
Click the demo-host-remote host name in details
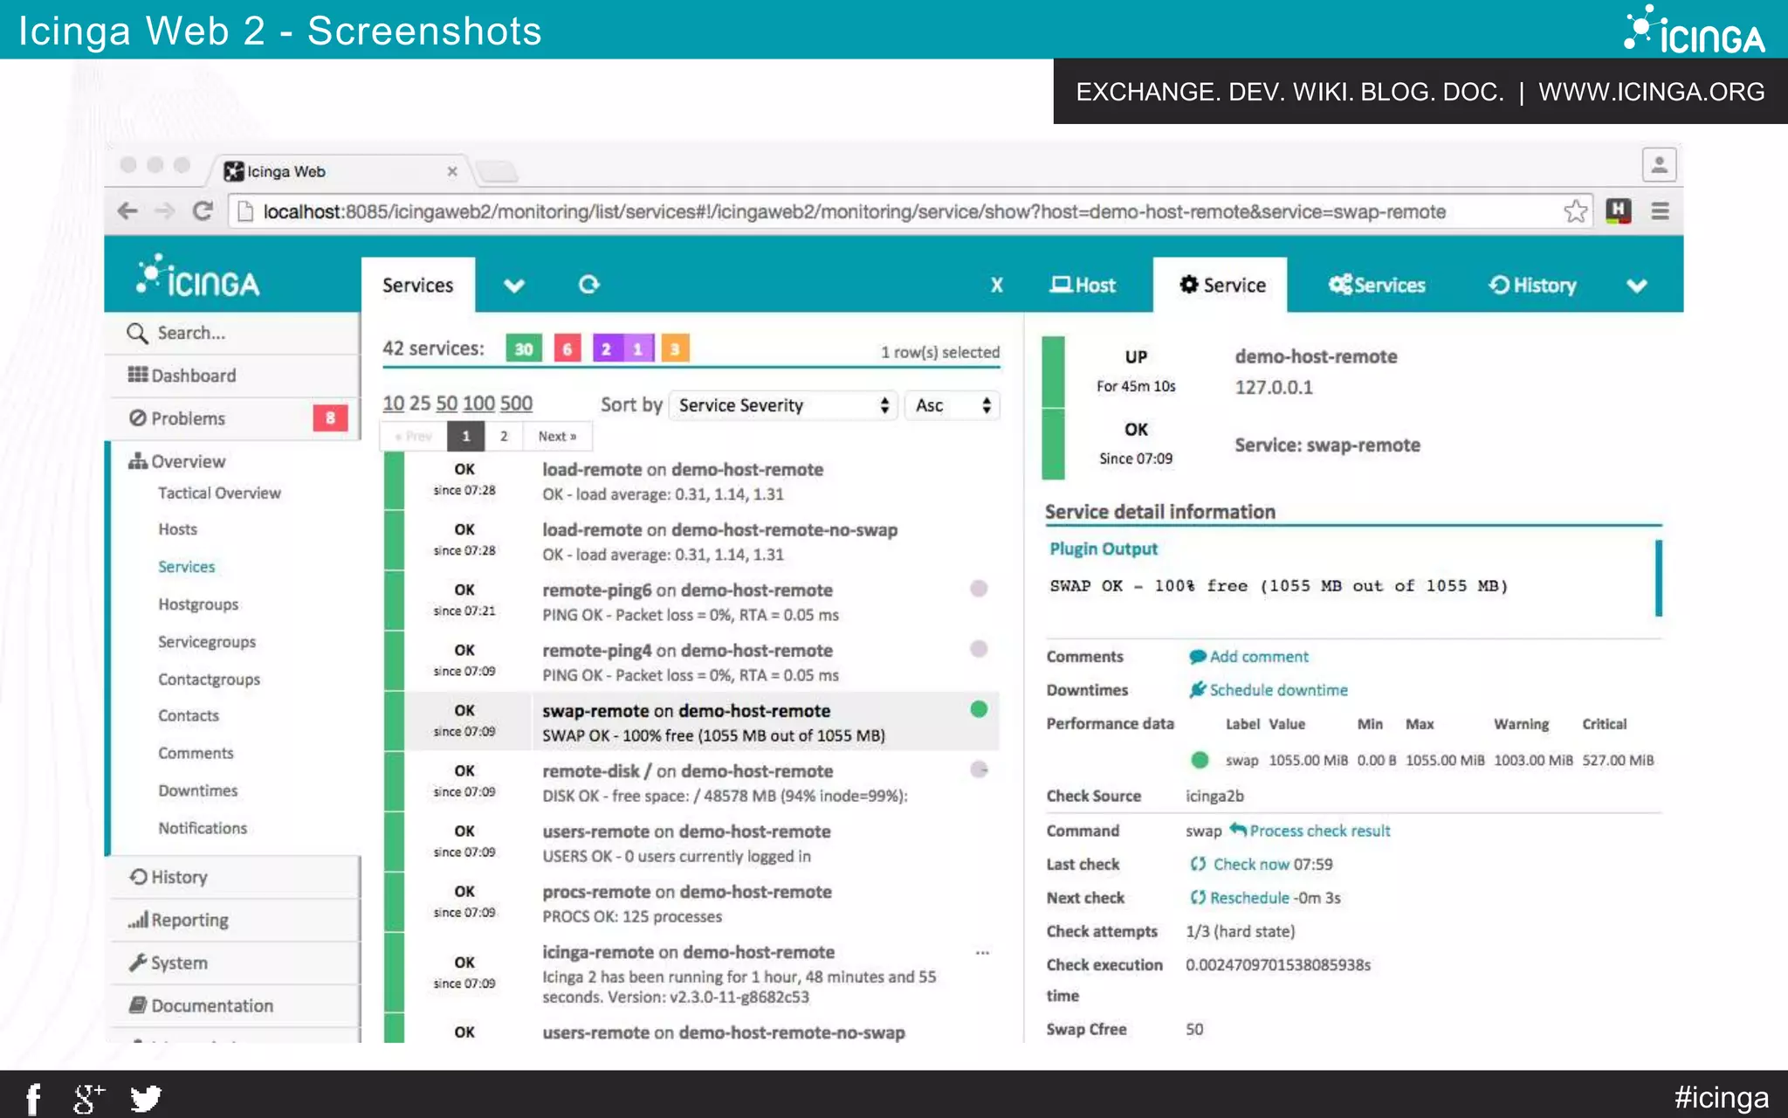click(x=1316, y=356)
